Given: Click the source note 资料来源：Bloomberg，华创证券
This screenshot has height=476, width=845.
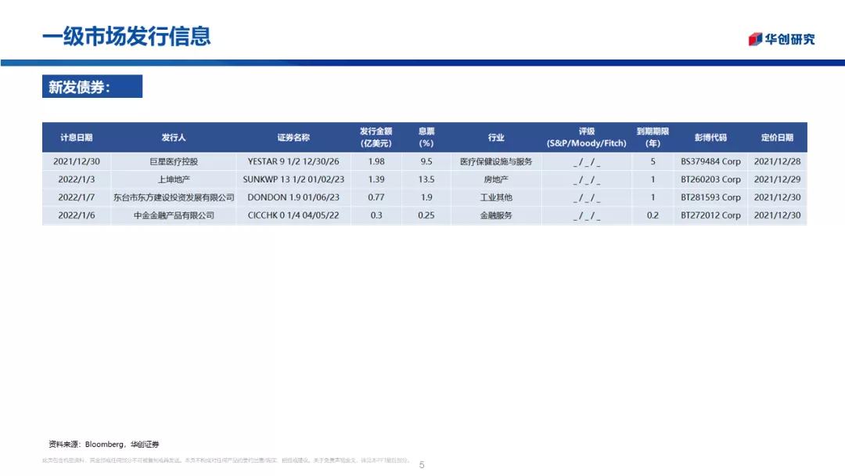Looking at the screenshot, I should tap(103, 444).
